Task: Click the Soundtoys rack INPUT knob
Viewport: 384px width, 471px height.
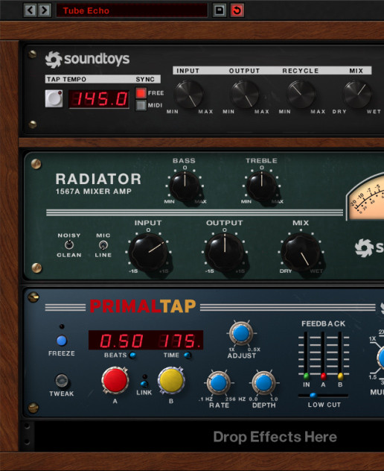Action: (x=189, y=95)
